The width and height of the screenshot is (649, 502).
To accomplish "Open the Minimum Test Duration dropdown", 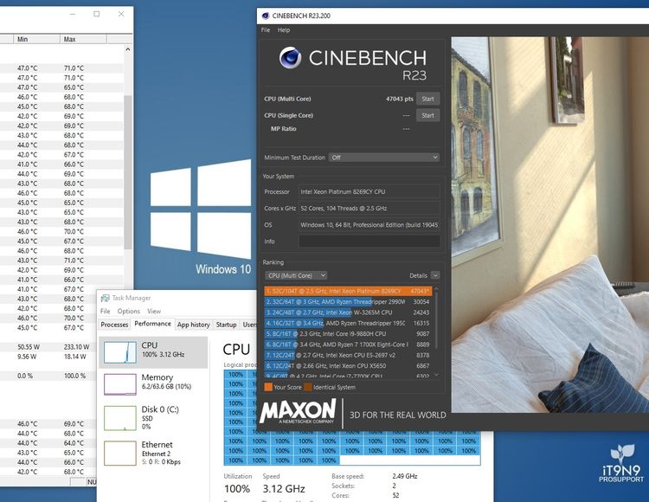I will pos(383,158).
